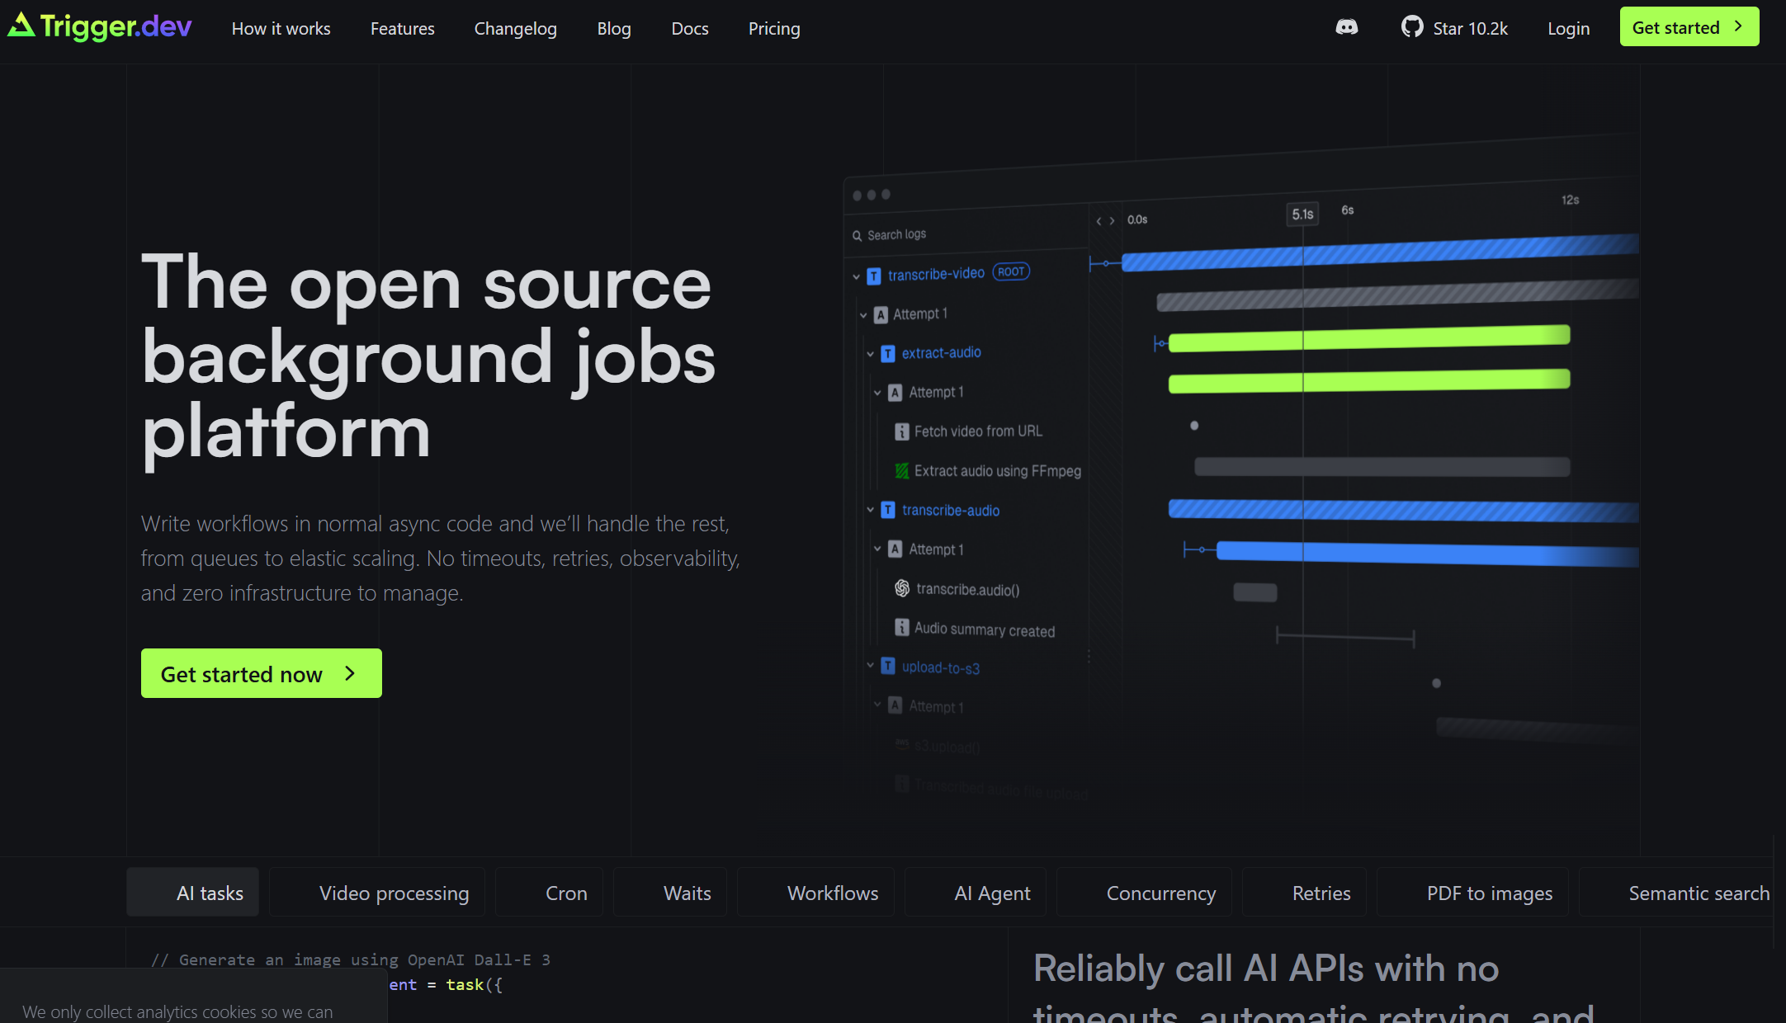Screen dimensions: 1786x1023
Task: Open the Blog nav link
Action: [x=614, y=28]
